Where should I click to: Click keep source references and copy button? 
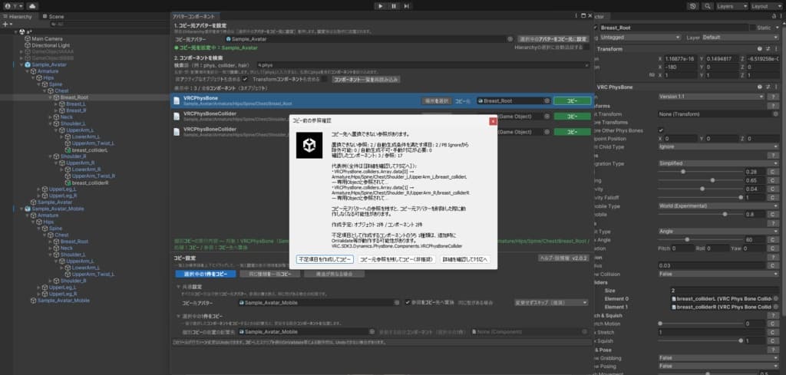pos(397,259)
